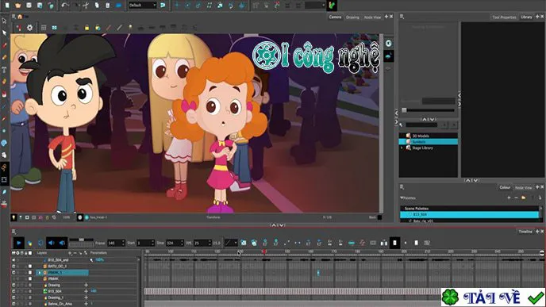Image resolution: width=546 pixels, height=307 pixels.
Task: Click the Translate tool in top toolbar
Action: coord(177,6)
